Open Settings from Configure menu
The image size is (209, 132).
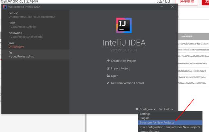[x=170, y=114]
